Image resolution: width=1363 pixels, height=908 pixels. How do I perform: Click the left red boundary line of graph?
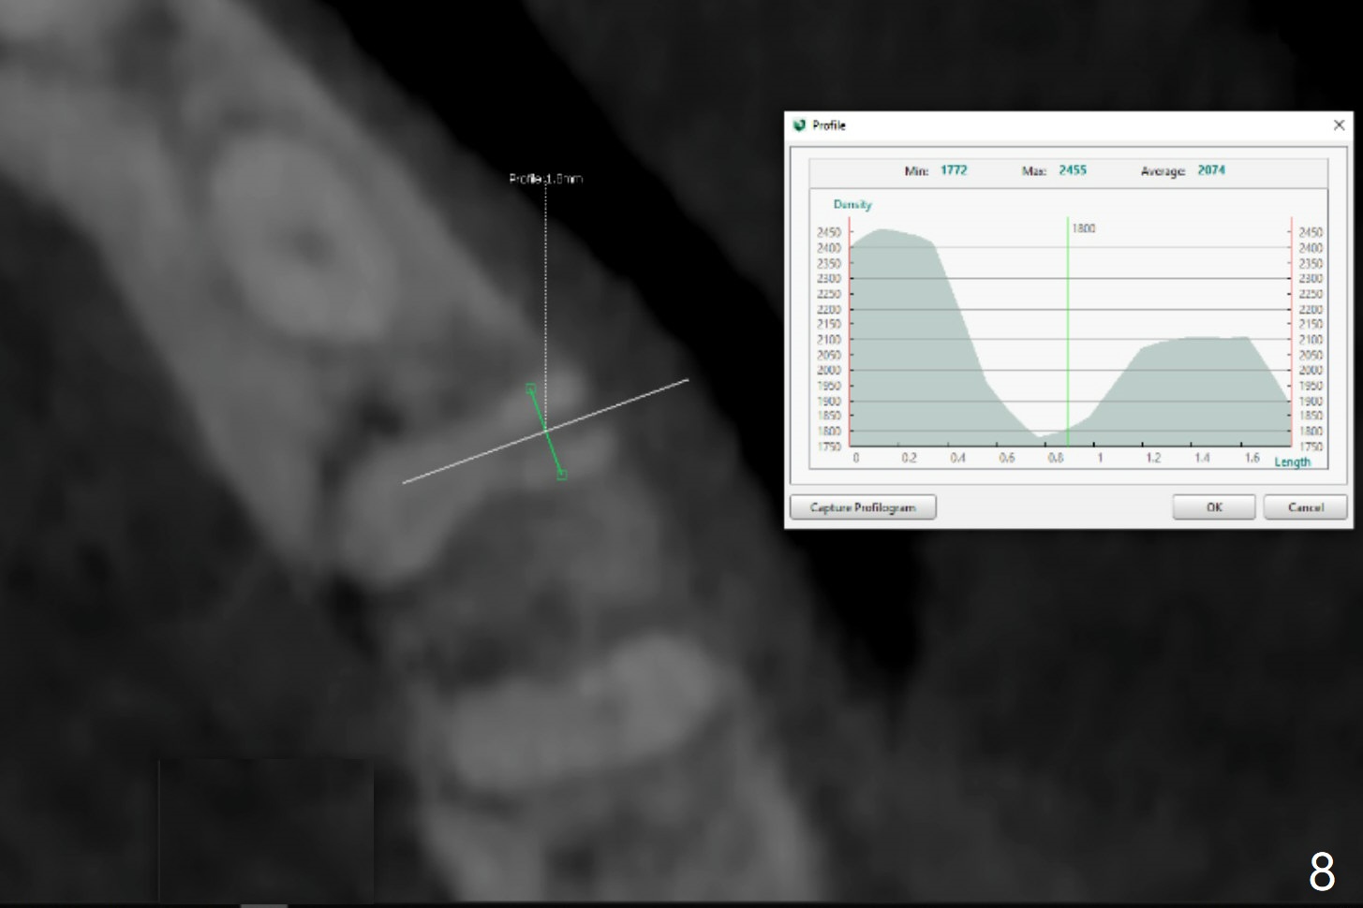pyautogui.click(x=850, y=328)
